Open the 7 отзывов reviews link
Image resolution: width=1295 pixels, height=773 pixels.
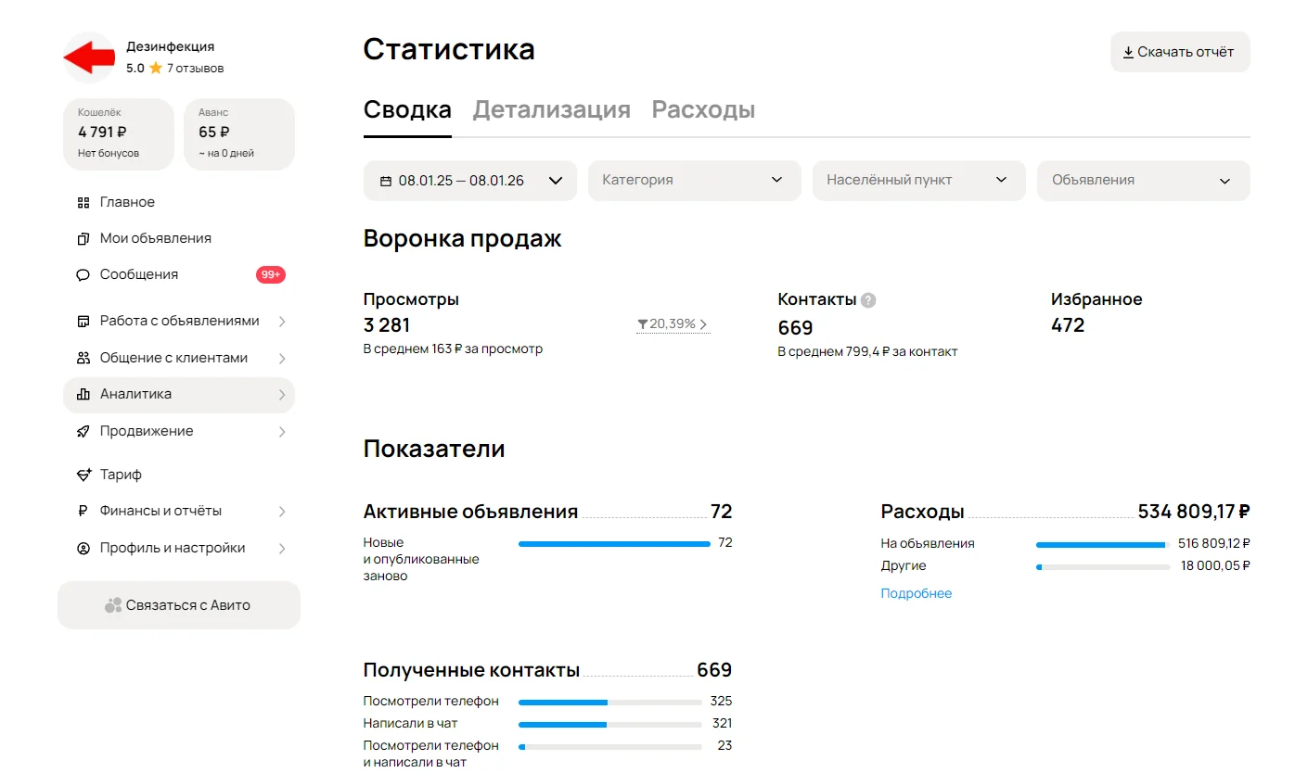click(195, 69)
